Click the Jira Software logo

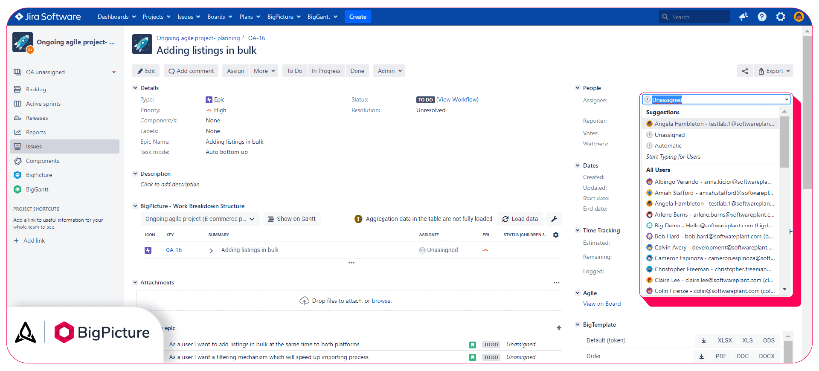[x=48, y=17]
